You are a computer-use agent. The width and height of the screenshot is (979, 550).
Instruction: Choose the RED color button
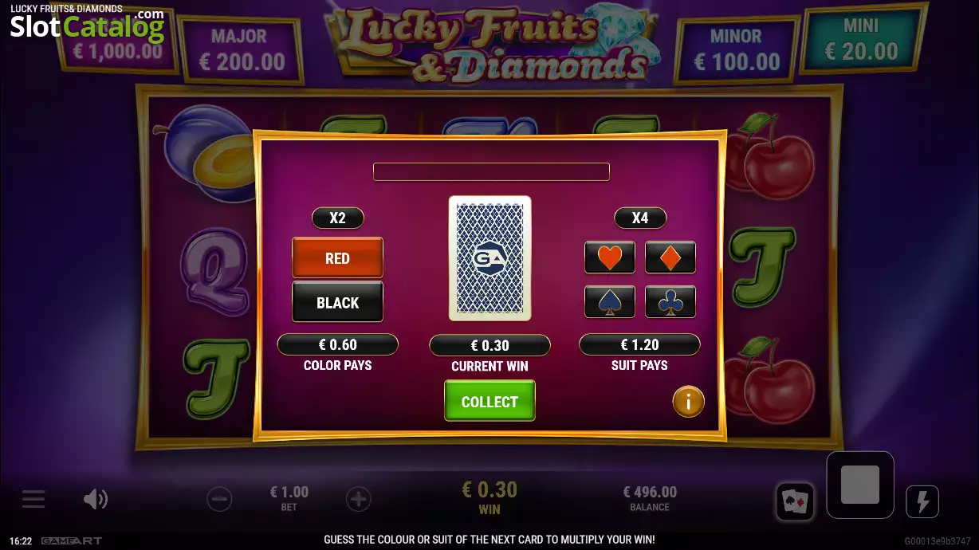(337, 257)
